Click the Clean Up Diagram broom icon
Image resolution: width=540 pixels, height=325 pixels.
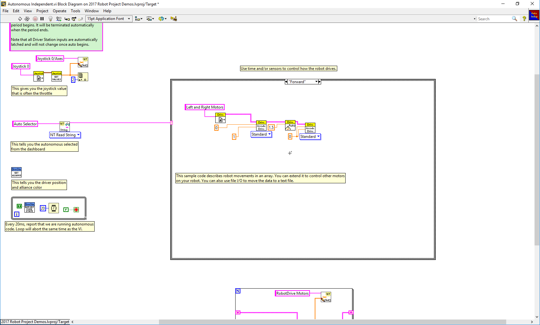tap(173, 19)
